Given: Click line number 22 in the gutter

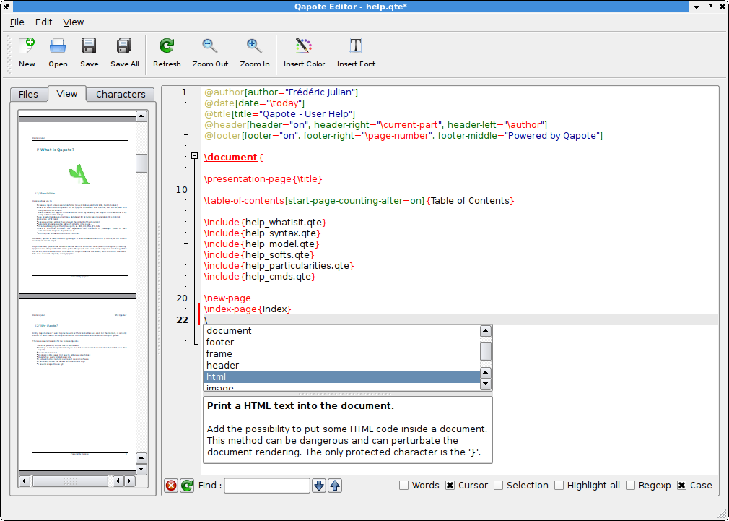Looking at the screenshot, I should 182,320.
